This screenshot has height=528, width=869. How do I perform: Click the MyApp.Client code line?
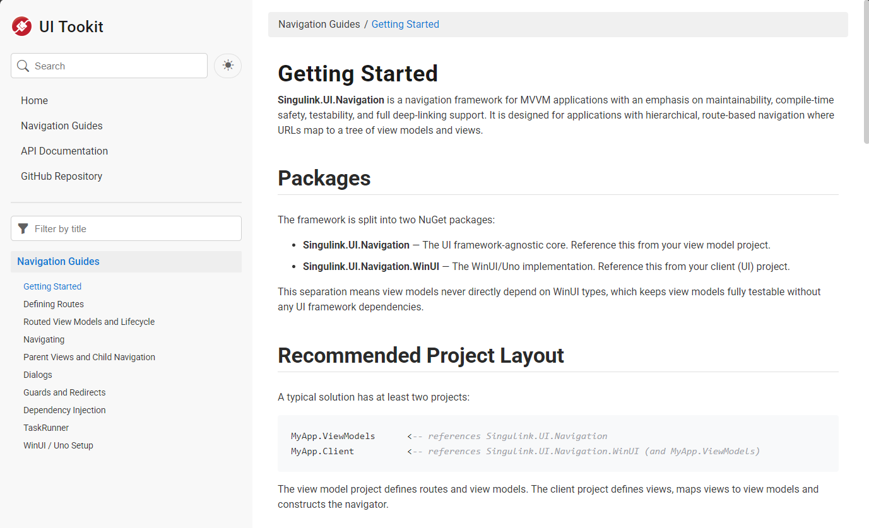(526, 451)
